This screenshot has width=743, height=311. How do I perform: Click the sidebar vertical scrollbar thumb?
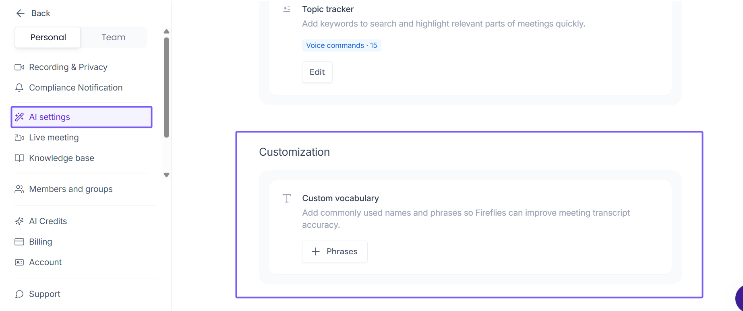[x=166, y=87]
